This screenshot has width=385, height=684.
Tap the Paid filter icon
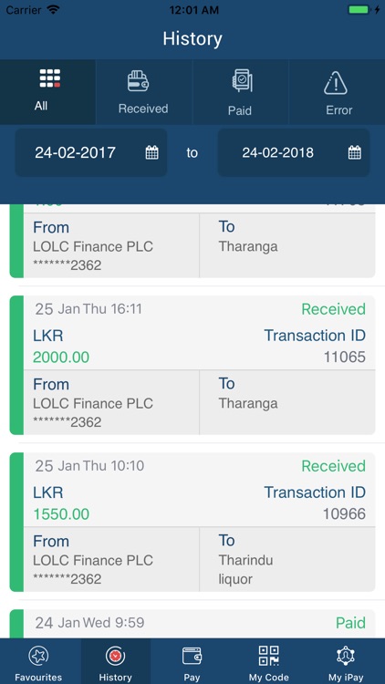point(242,81)
